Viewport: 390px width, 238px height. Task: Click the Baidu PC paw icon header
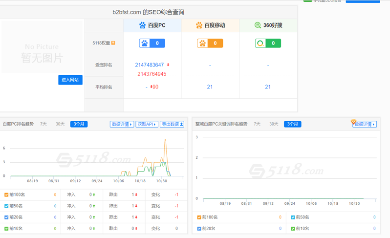(x=142, y=25)
